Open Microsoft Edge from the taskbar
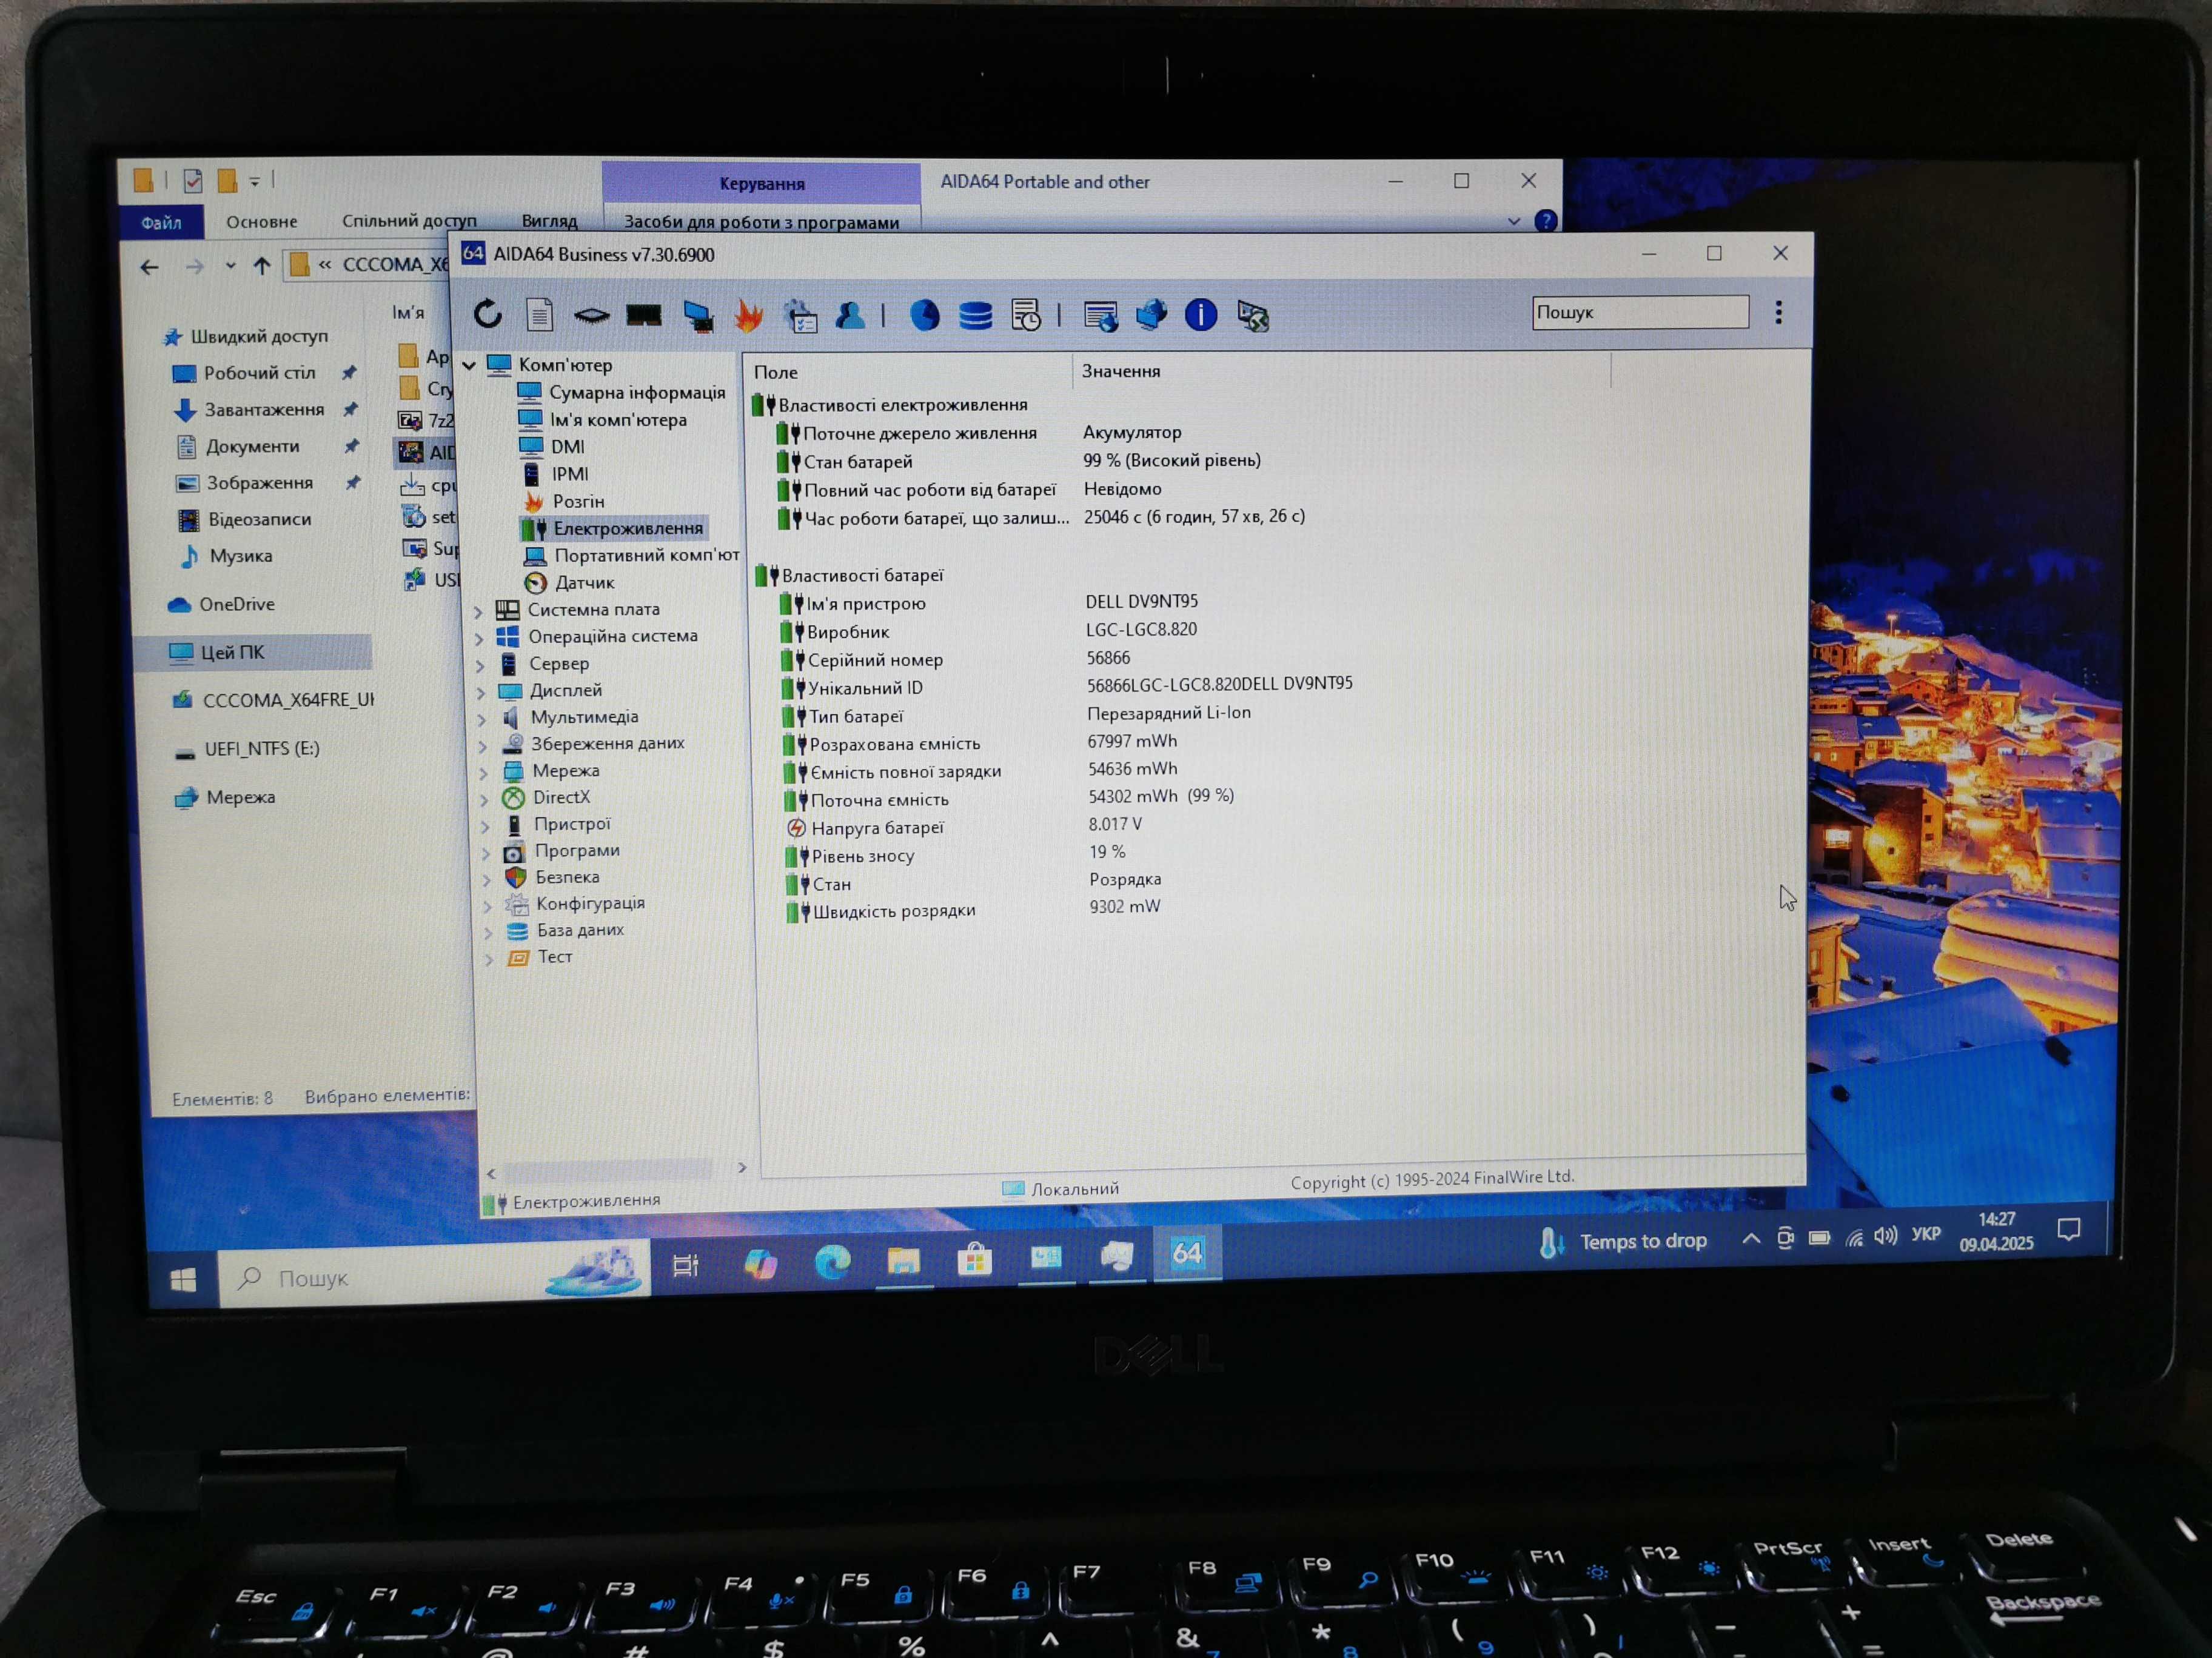 [x=832, y=1262]
